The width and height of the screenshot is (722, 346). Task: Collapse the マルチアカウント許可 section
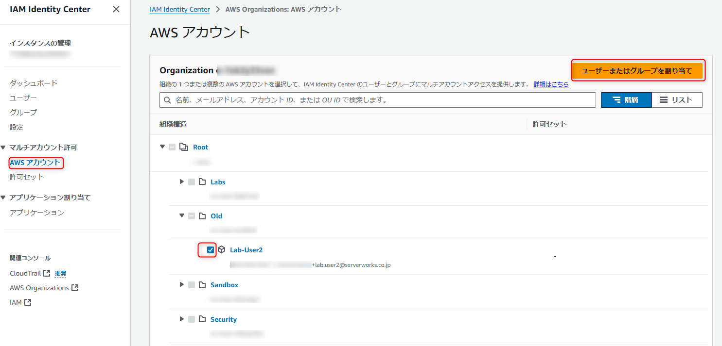click(x=4, y=147)
